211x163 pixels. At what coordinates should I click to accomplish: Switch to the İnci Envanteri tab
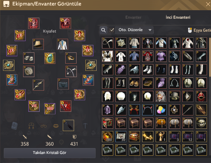pyautogui.click(x=178, y=17)
